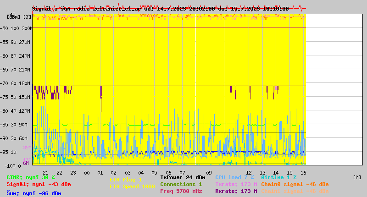This screenshot has width=367, height=197.
Task: Click hour label '06' on time axis
Action: 168,173
